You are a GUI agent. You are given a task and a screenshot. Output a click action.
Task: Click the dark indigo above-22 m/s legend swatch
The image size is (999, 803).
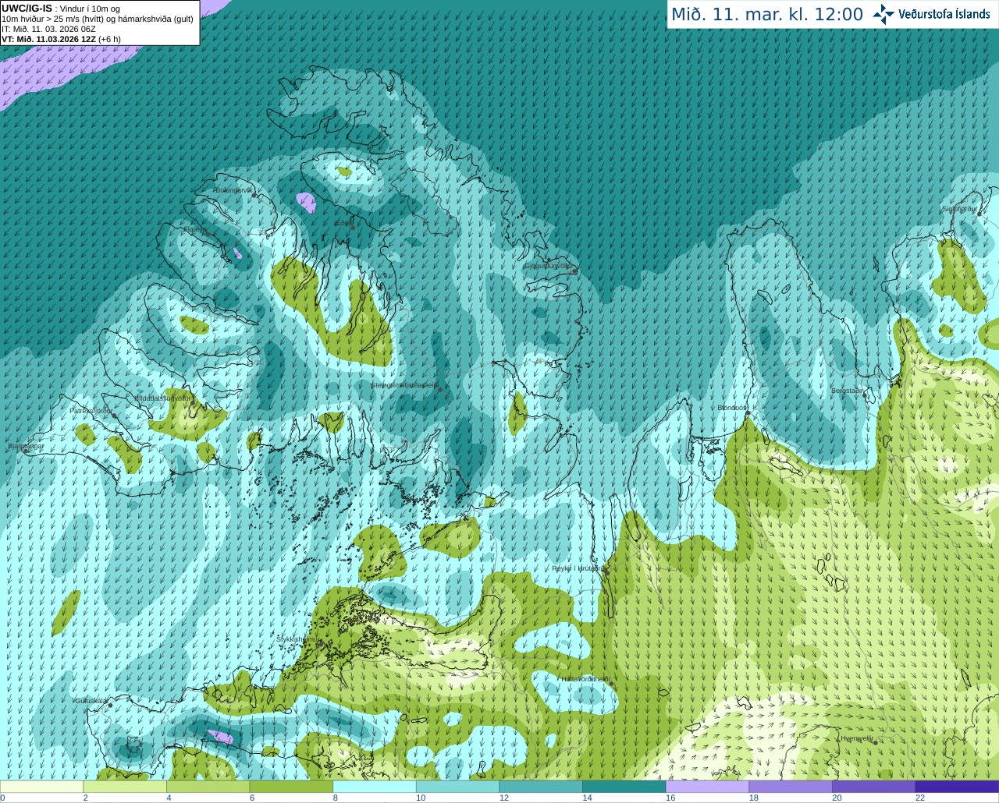[956, 787]
